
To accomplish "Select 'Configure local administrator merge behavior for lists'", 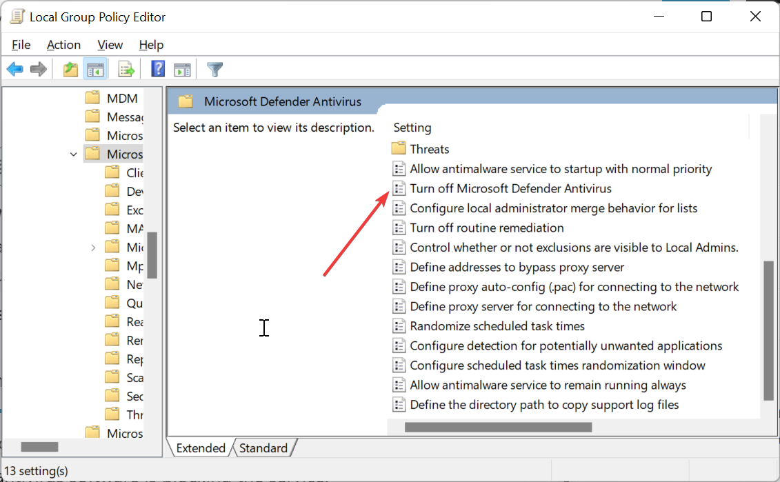I will coord(554,208).
